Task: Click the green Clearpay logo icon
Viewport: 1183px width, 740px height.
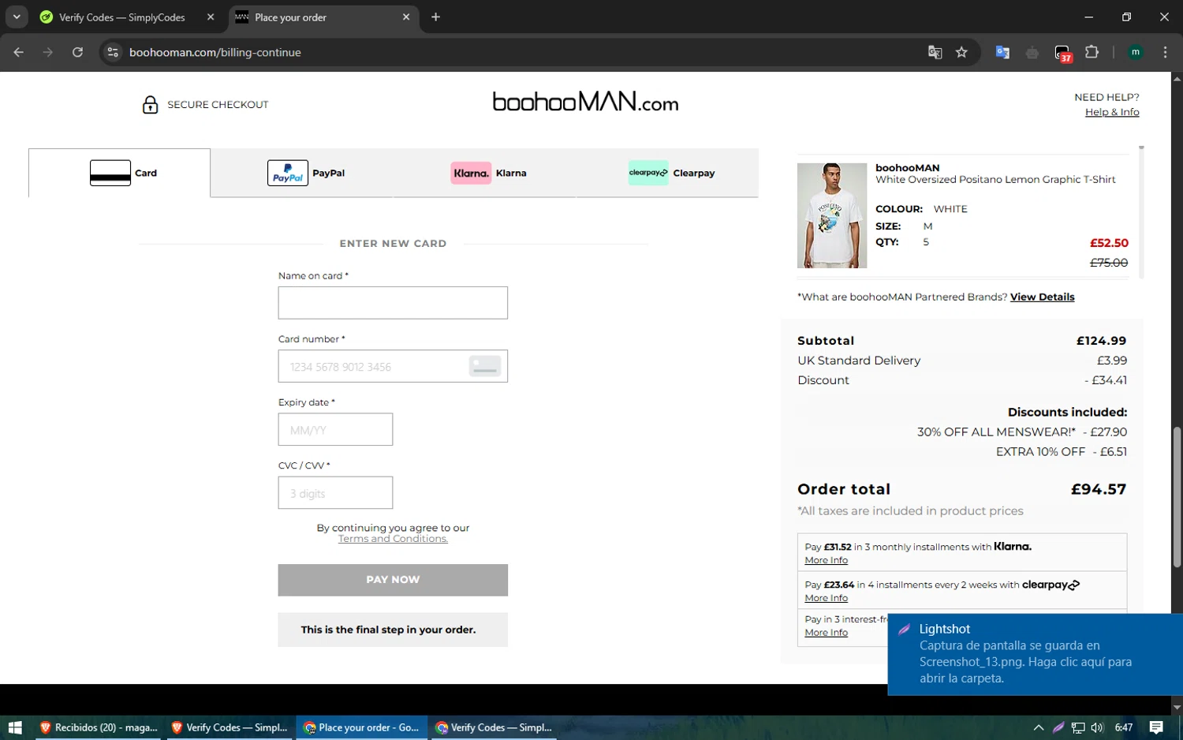Action: [648, 173]
